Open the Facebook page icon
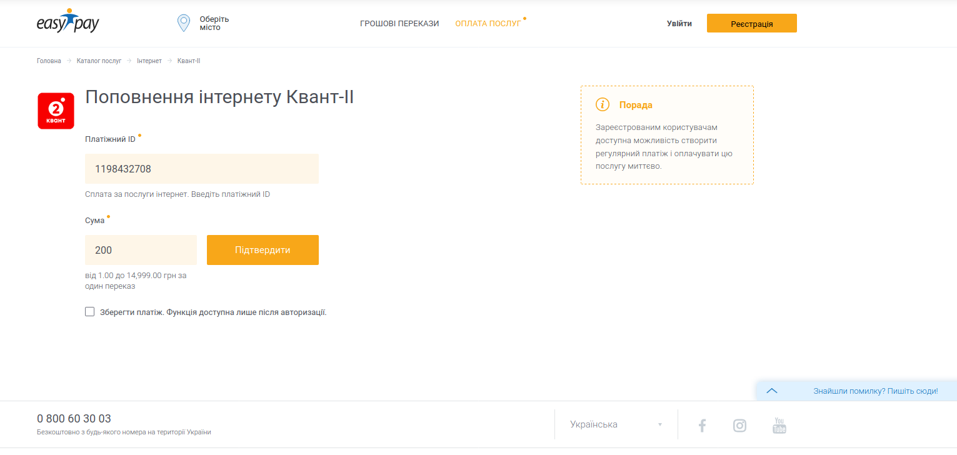 click(x=702, y=426)
